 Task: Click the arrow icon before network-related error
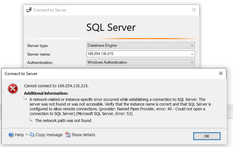25,99
